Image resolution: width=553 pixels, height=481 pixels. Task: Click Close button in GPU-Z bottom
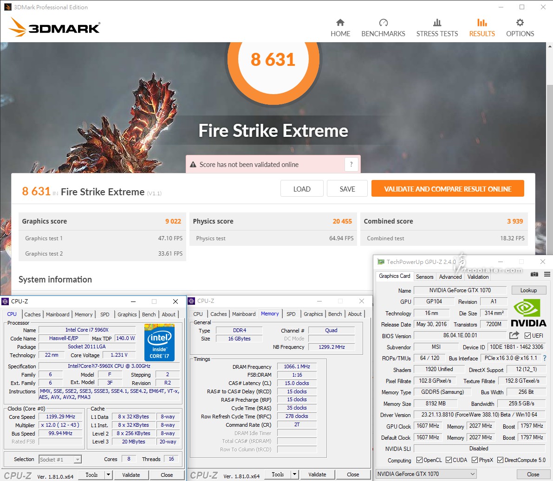pyautogui.click(x=533, y=475)
